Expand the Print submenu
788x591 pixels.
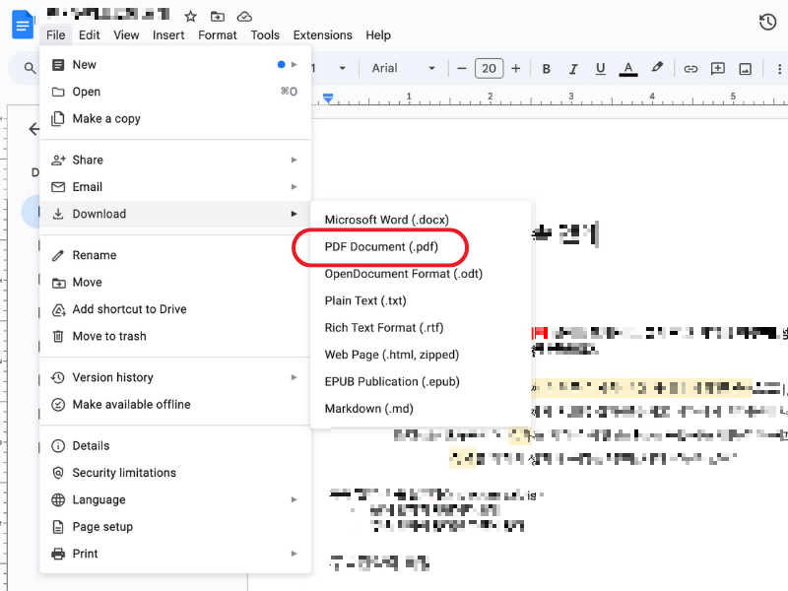coord(175,554)
